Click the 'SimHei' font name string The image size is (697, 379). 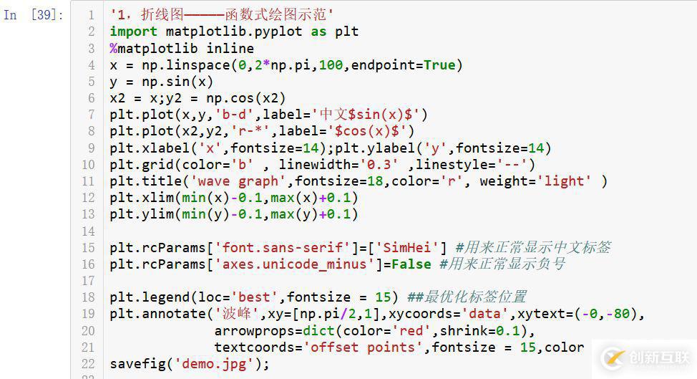click(x=407, y=247)
